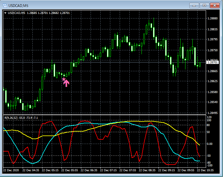Close the USDCAD,M5 chart window
This screenshot has height=177, width=223.
coord(215,5)
